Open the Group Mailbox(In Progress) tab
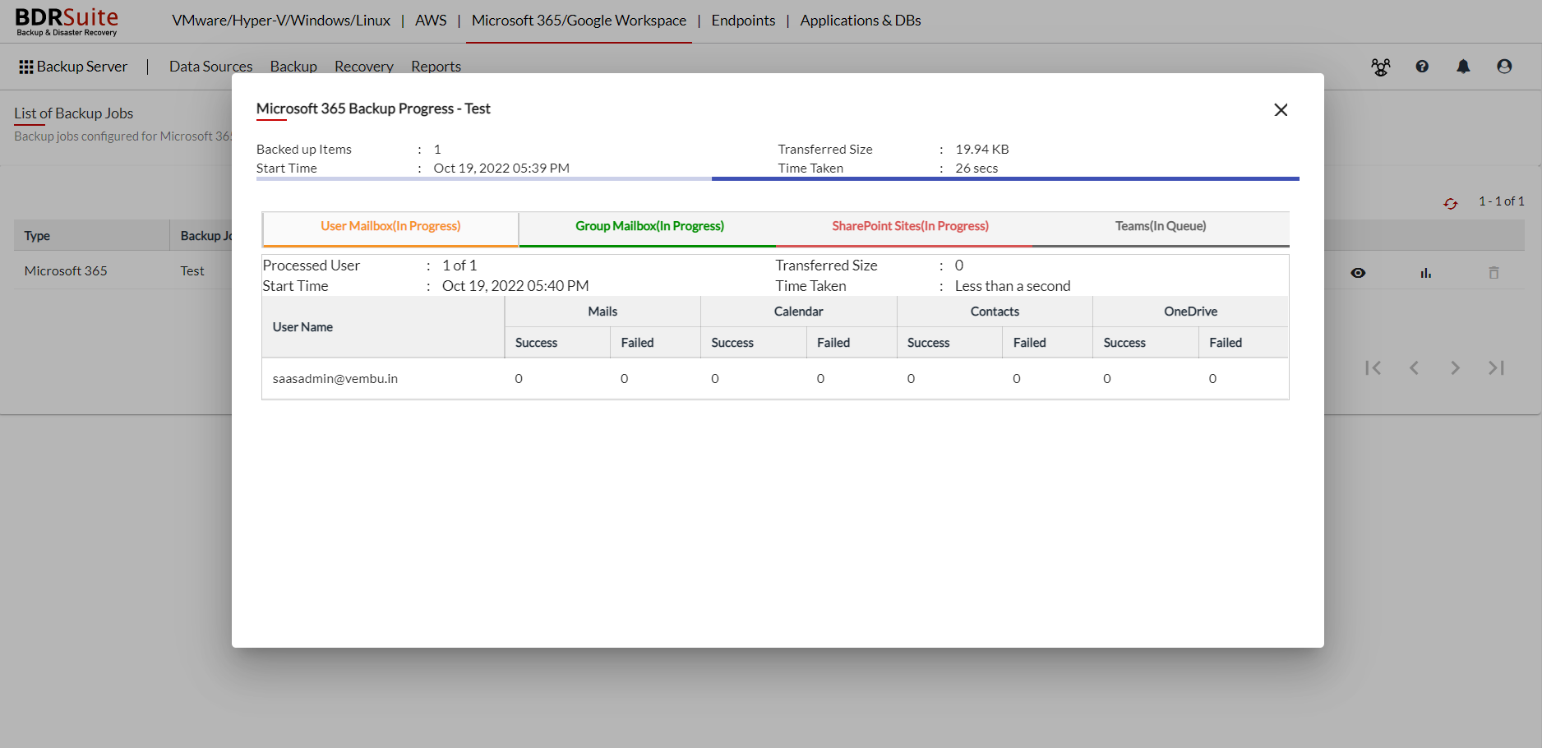 coord(649,228)
